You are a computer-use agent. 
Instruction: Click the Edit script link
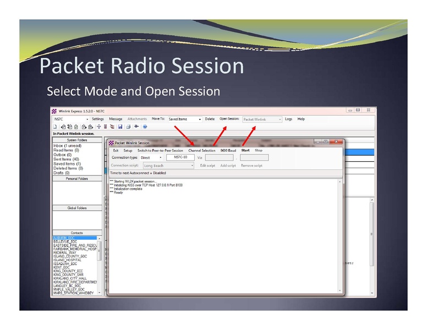point(207,166)
